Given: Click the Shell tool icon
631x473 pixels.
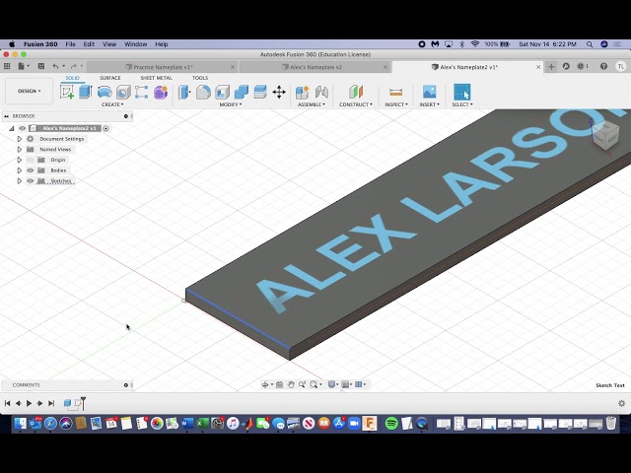Looking at the screenshot, I should click(x=222, y=92).
